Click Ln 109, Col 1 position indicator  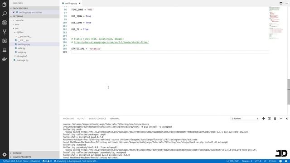pos(233,161)
